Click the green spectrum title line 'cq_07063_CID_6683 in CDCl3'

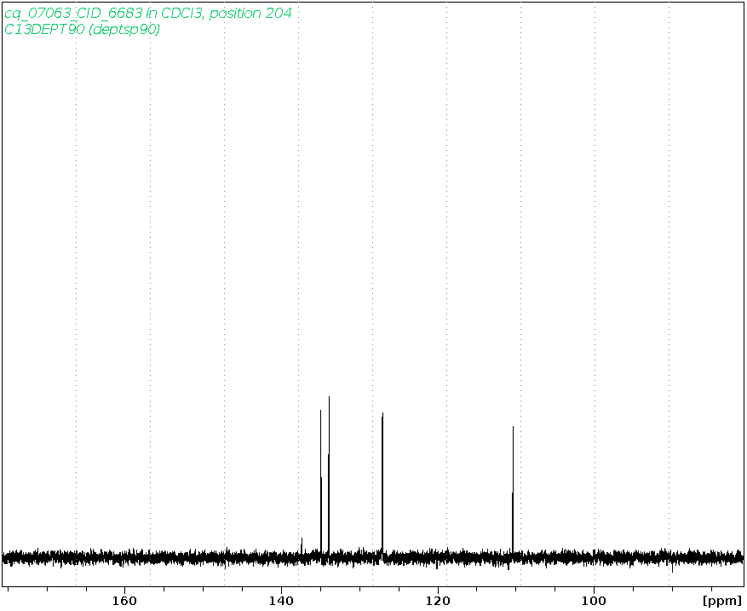click(x=147, y=14)
